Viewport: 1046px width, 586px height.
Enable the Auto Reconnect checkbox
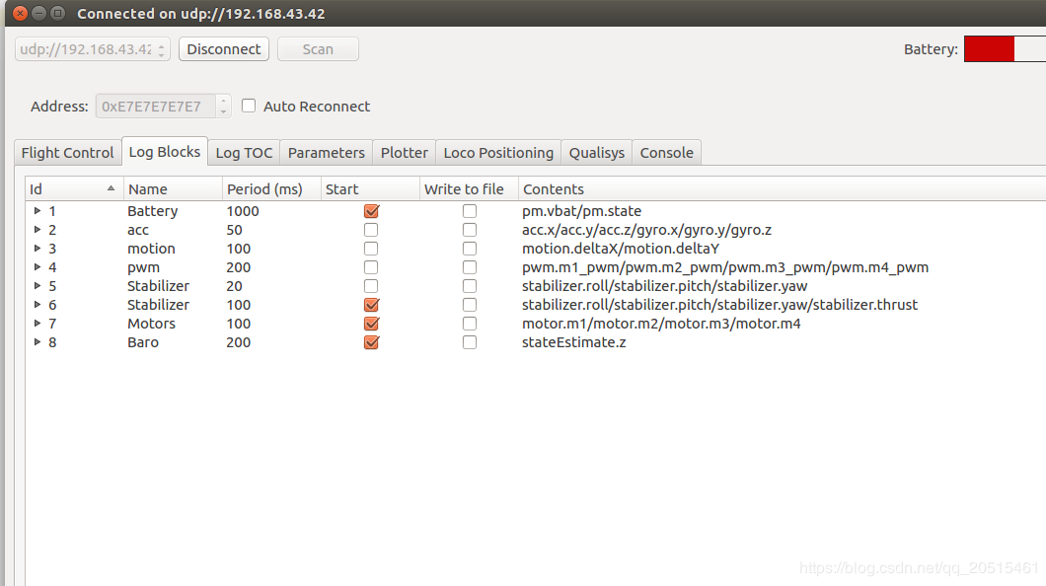[249, 106]
